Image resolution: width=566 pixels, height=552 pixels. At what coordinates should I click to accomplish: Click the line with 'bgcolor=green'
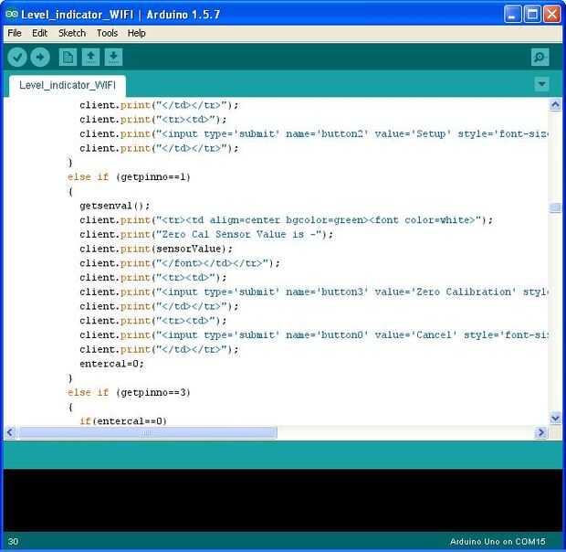click(x=286, y=220)
